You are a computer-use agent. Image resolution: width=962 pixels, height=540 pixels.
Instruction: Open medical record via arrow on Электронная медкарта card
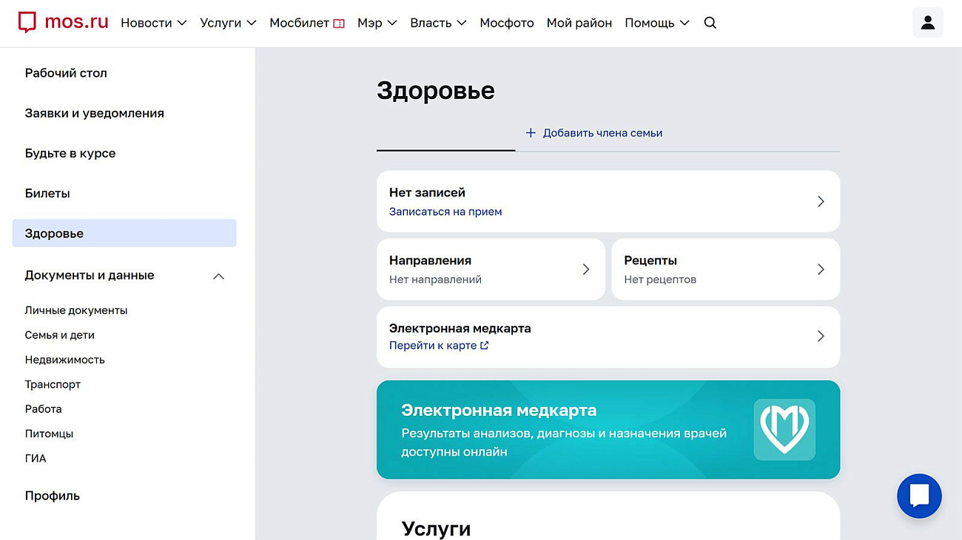pos(821,336)
